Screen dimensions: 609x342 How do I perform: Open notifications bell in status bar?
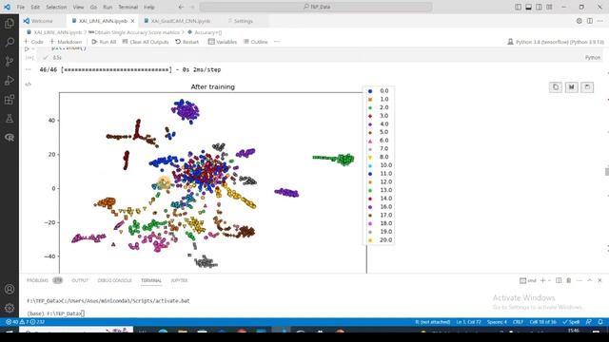click(600, 322)
